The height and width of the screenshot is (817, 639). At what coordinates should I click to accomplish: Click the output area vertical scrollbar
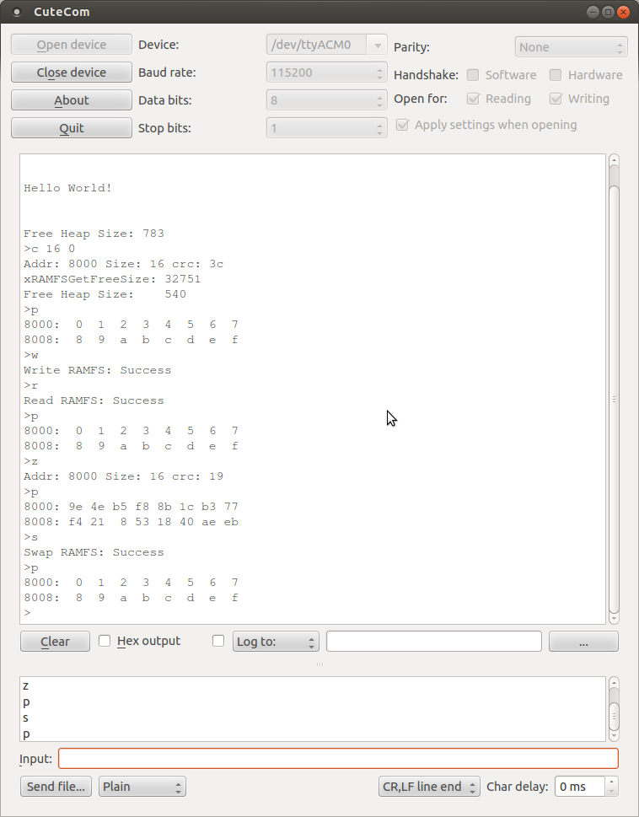(x=614, y=396)
